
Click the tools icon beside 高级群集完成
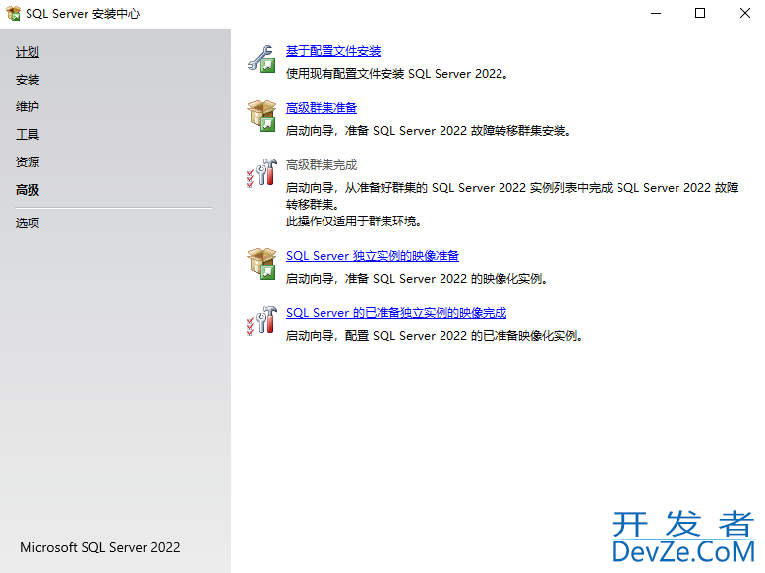pyautogui.click(x=262, y=172)
